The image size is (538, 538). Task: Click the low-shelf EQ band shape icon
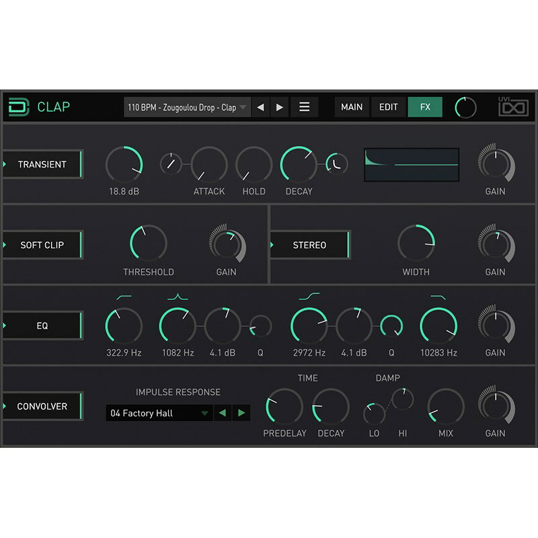pyautogui.click(x=124, y=296)
